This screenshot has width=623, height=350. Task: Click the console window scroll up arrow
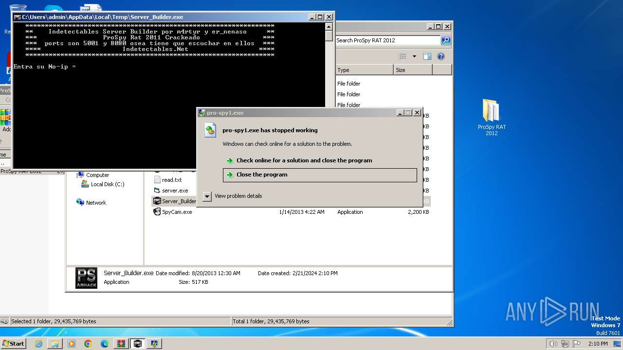tap(329, 27)
